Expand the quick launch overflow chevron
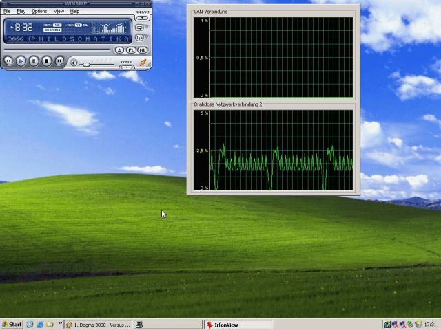The image size is (441, 330). pos(60,323)
